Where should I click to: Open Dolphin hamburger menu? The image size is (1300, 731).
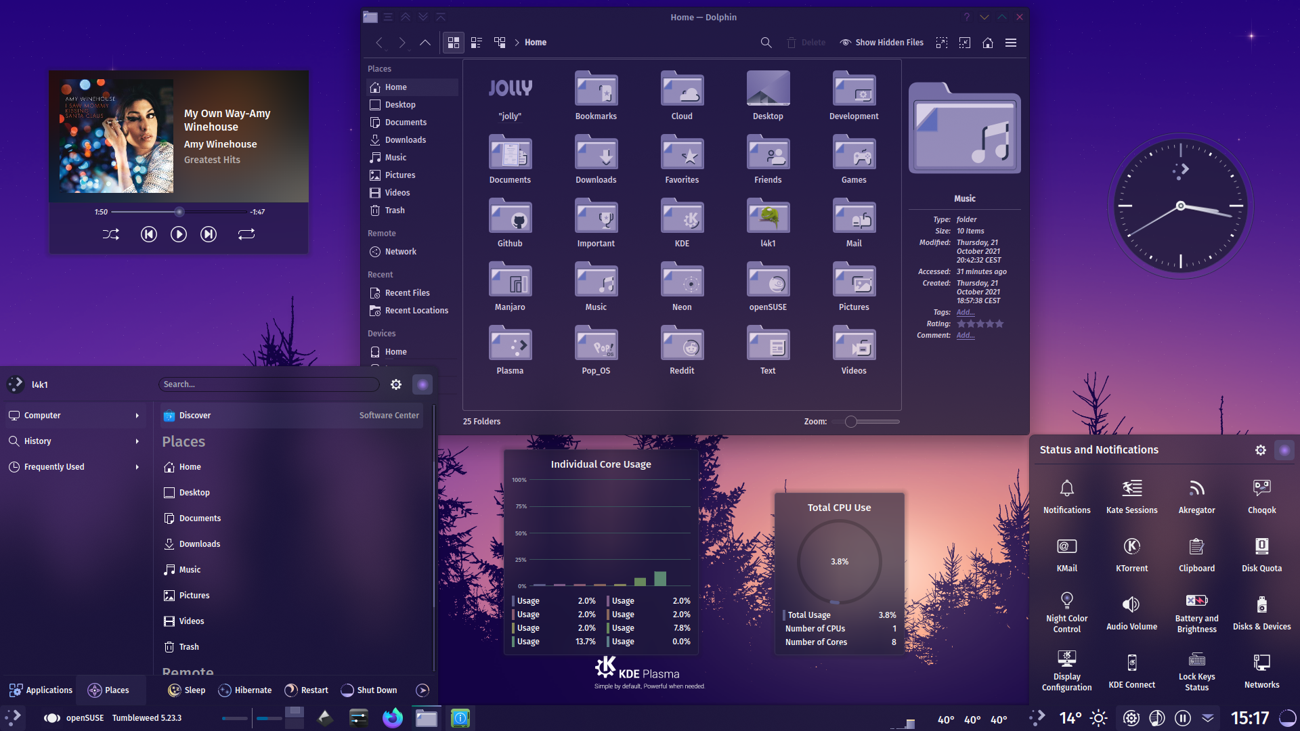click(1011, 43)
